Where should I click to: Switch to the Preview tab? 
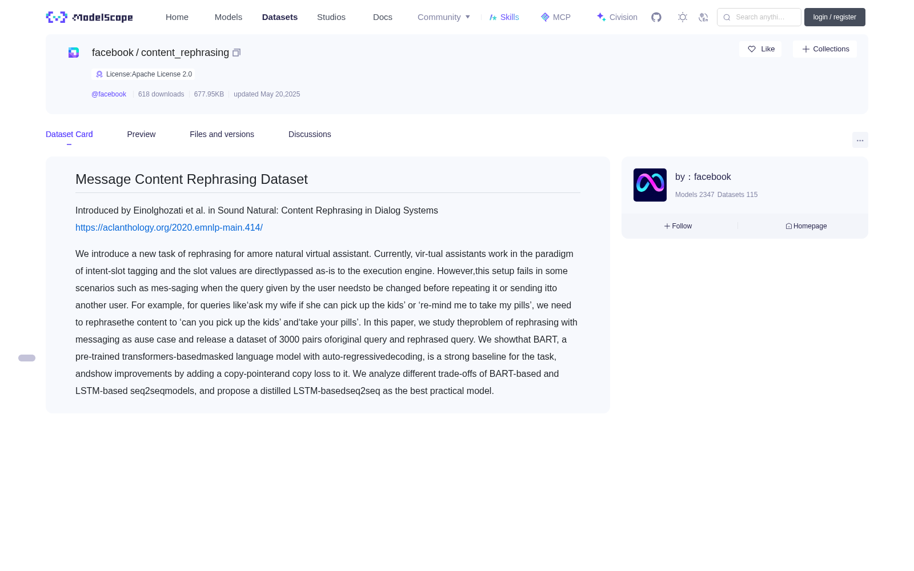(x=141, y=134)
